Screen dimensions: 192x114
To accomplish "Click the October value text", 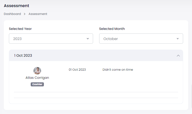I will (111, 39).
